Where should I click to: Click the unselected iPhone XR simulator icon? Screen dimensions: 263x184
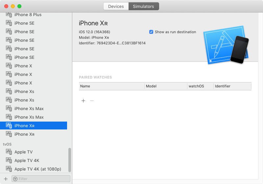pyautogui.click(x=9, y=134)
